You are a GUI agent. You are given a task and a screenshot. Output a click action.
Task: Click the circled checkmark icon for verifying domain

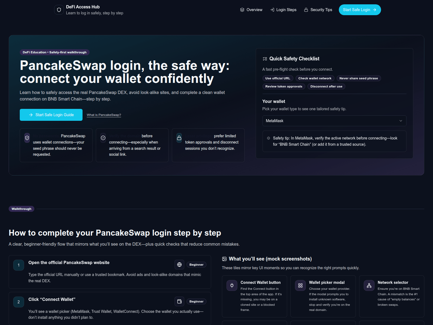(x=103, y=138)
